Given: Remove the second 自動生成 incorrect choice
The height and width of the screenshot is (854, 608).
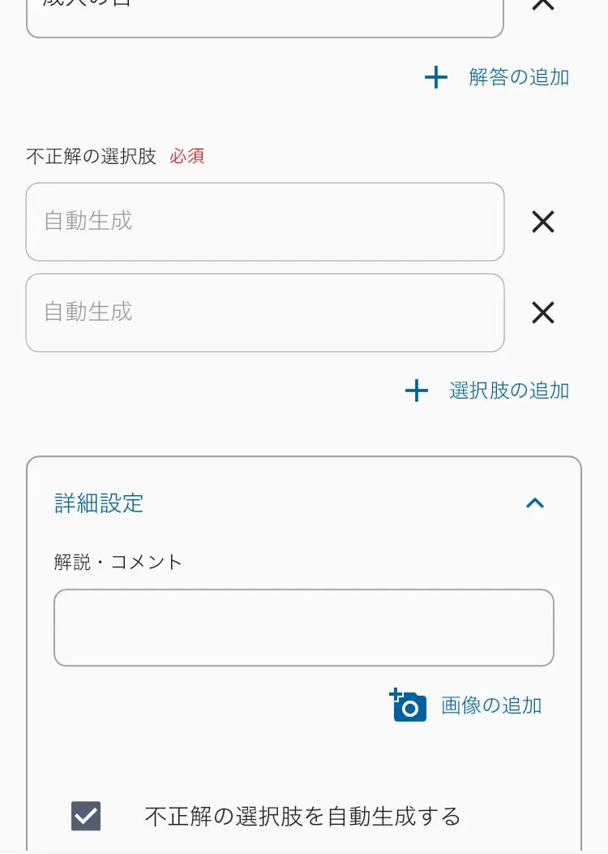Looking at the screenshot, I should [x=542, y=313].
